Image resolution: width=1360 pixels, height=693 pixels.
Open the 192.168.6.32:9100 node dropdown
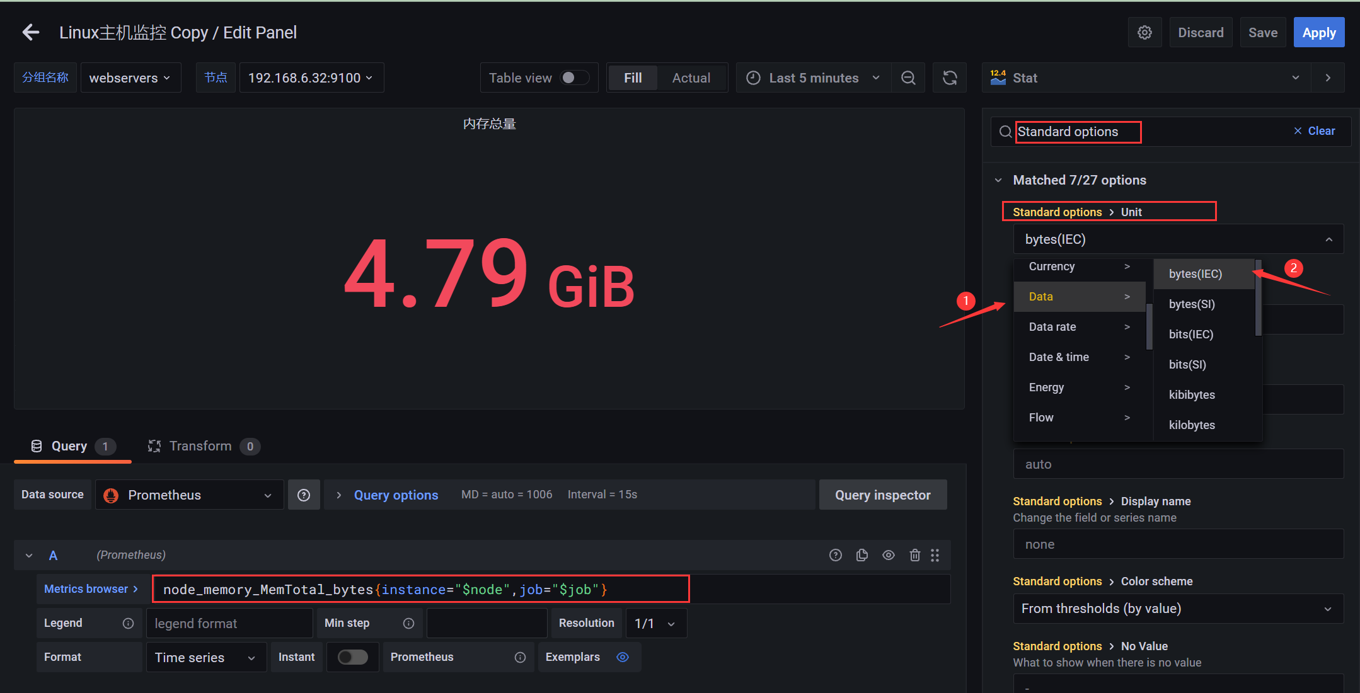[311, 77]
